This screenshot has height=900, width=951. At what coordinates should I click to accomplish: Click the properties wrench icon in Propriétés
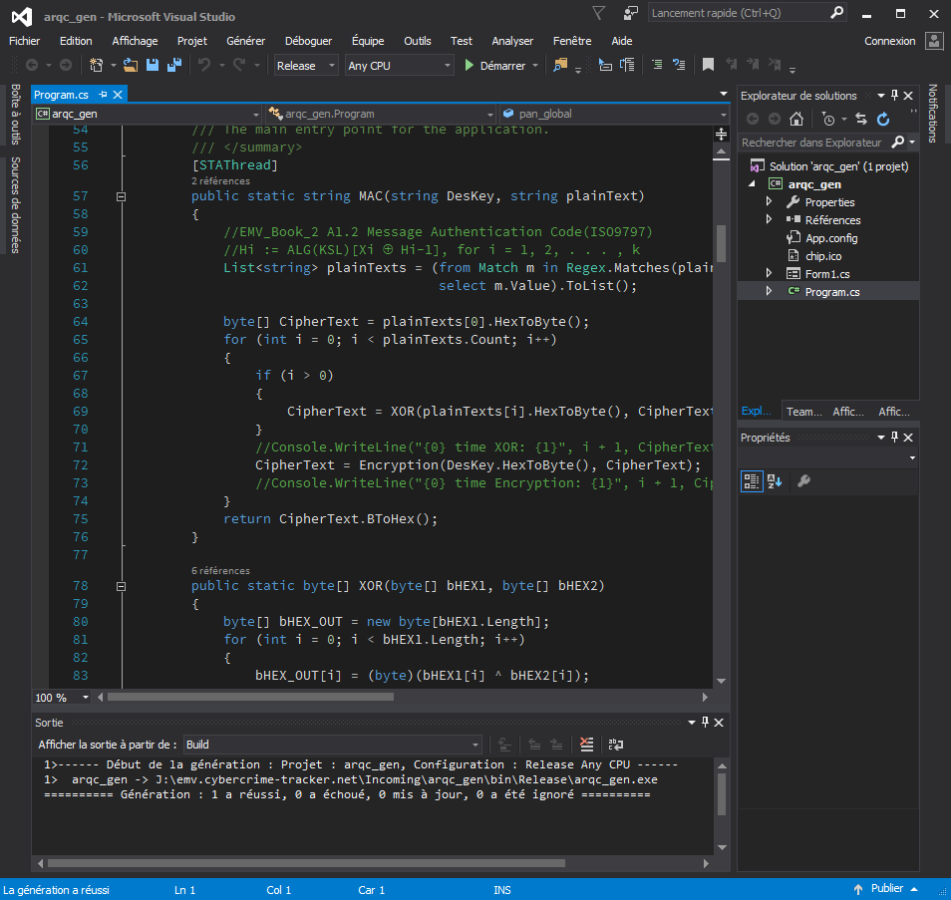[803, 481]
